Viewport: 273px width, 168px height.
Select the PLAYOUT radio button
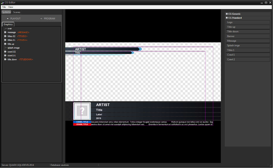[x=8, y=18]
